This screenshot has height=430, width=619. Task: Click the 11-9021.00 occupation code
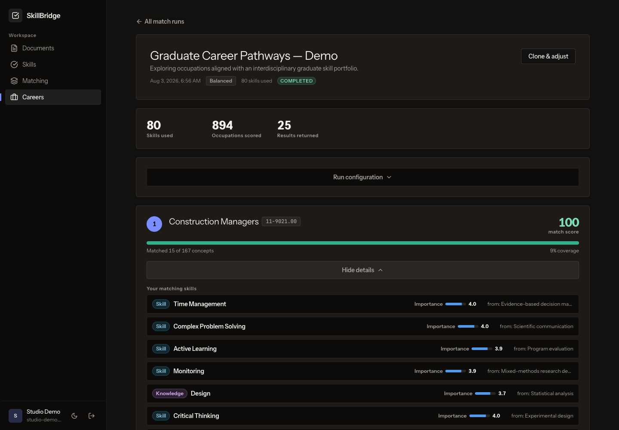coord(281,221)
